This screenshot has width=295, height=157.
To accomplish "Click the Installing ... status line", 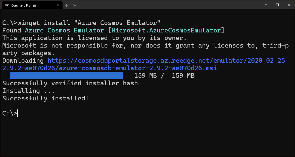I will point(28,91).
